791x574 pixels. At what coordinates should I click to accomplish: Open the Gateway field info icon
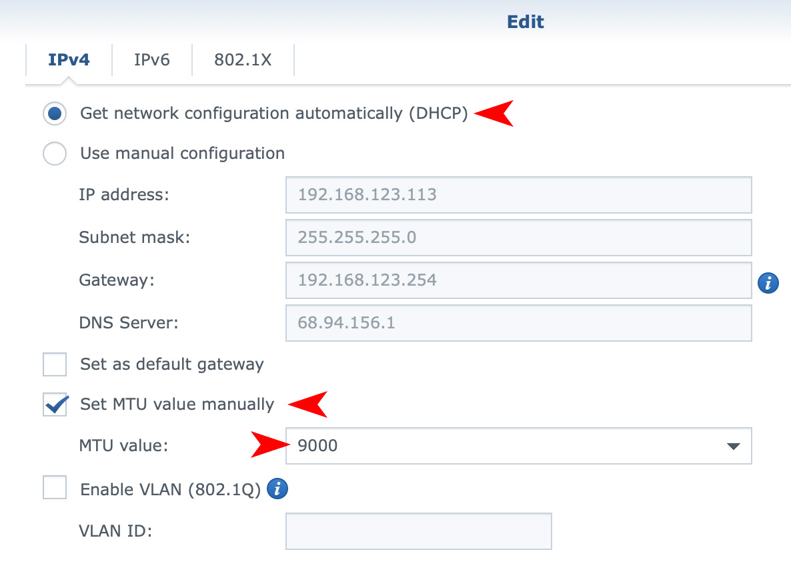coord(768,283)
